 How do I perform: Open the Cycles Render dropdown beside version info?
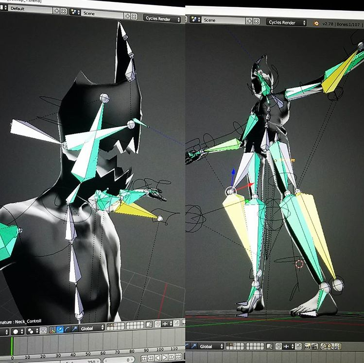pos(287,22)
